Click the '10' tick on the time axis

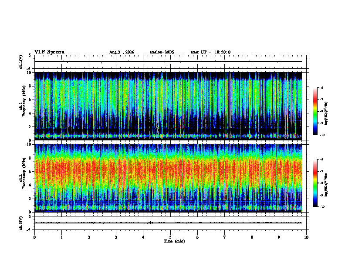coord(306,237)
